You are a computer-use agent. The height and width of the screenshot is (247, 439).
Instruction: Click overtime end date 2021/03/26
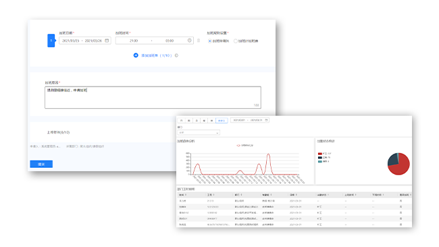(93, 41)
